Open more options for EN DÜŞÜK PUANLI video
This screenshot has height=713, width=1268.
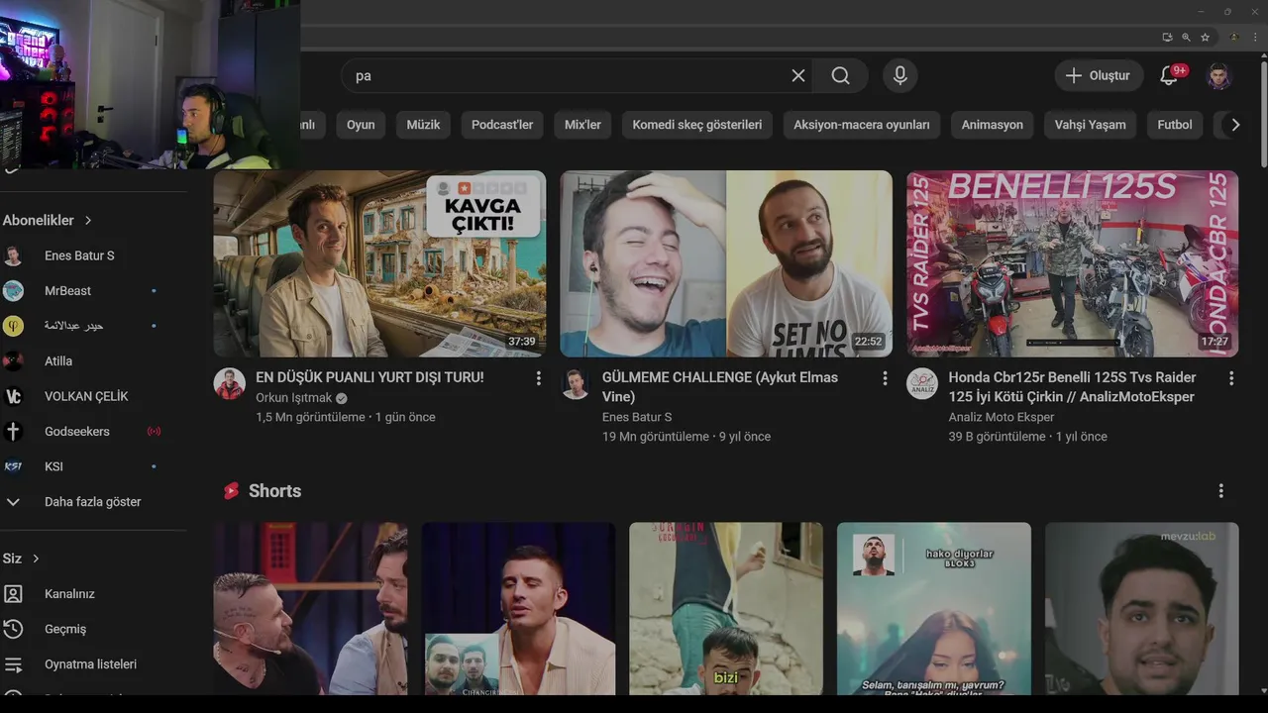(538, 378)
